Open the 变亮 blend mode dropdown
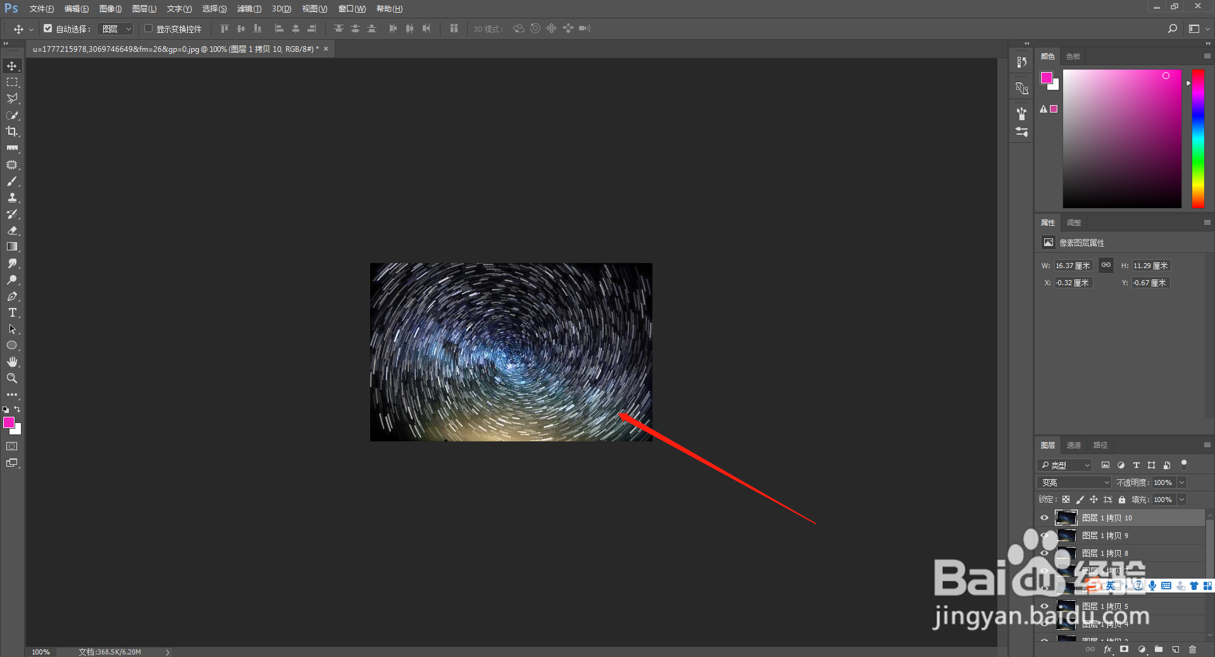1215x657 pixels. click(x=1074, y=482)
